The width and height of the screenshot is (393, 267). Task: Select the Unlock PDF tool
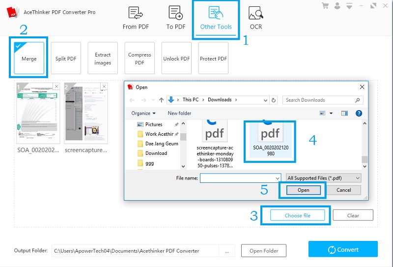point(176,58)
